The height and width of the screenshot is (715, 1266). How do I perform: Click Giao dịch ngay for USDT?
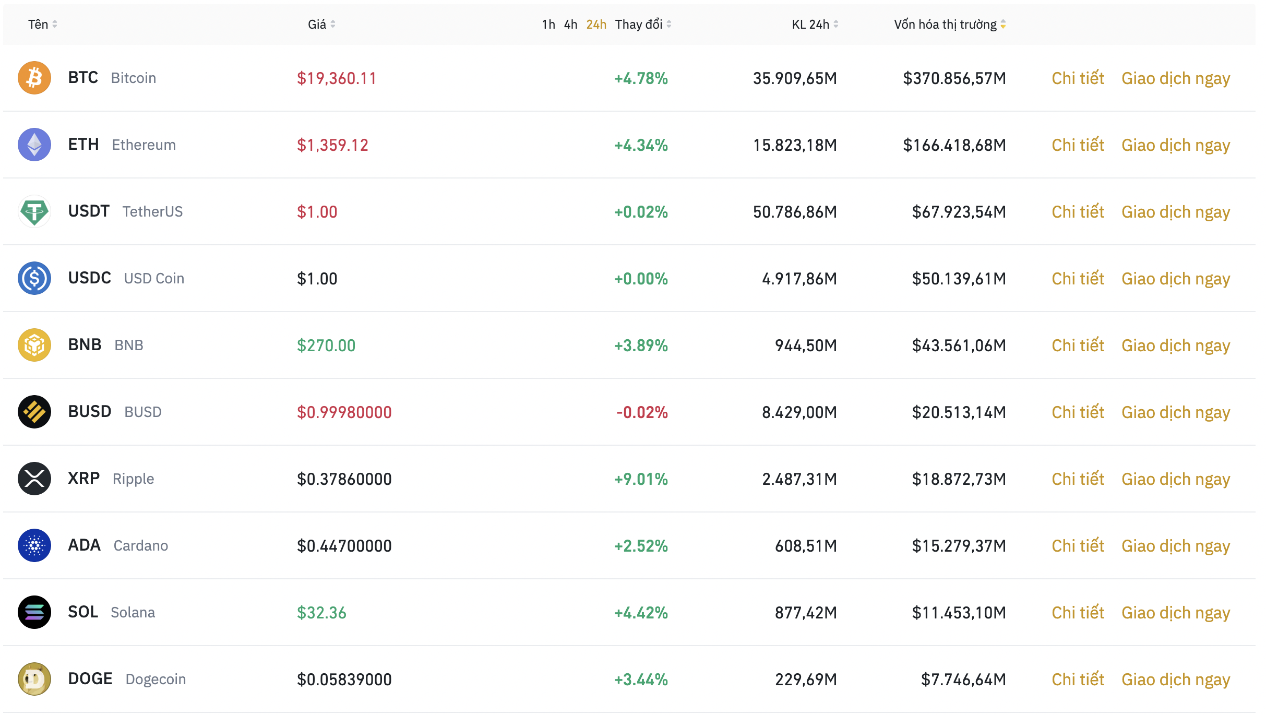pos(1176,212)
